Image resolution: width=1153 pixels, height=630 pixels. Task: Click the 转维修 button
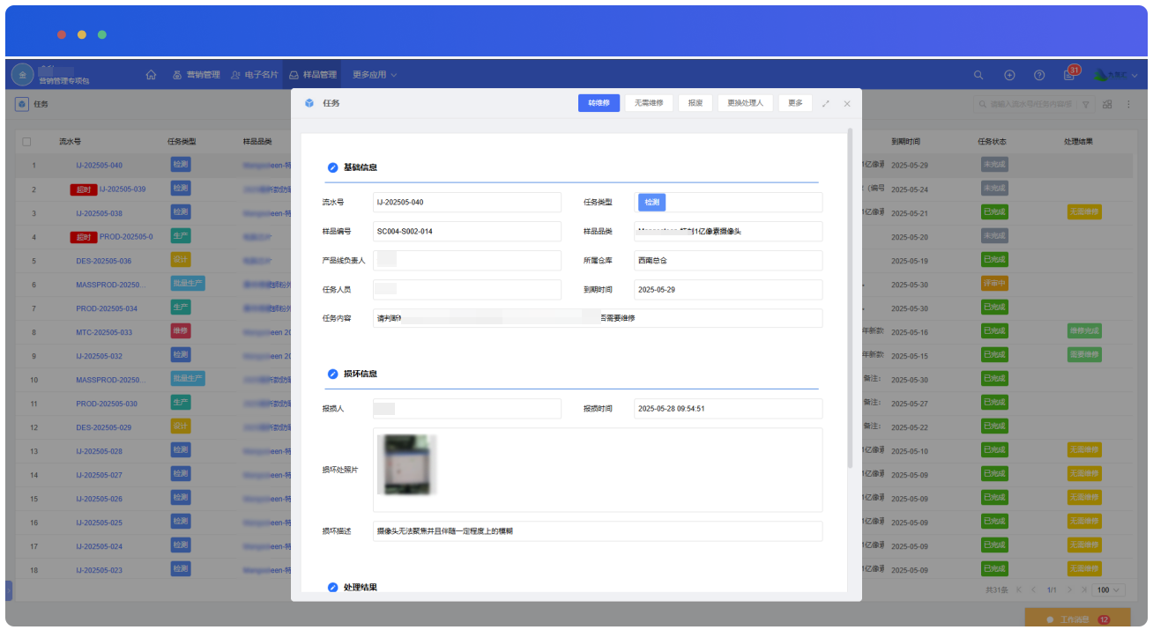click(x=599, y=103)
